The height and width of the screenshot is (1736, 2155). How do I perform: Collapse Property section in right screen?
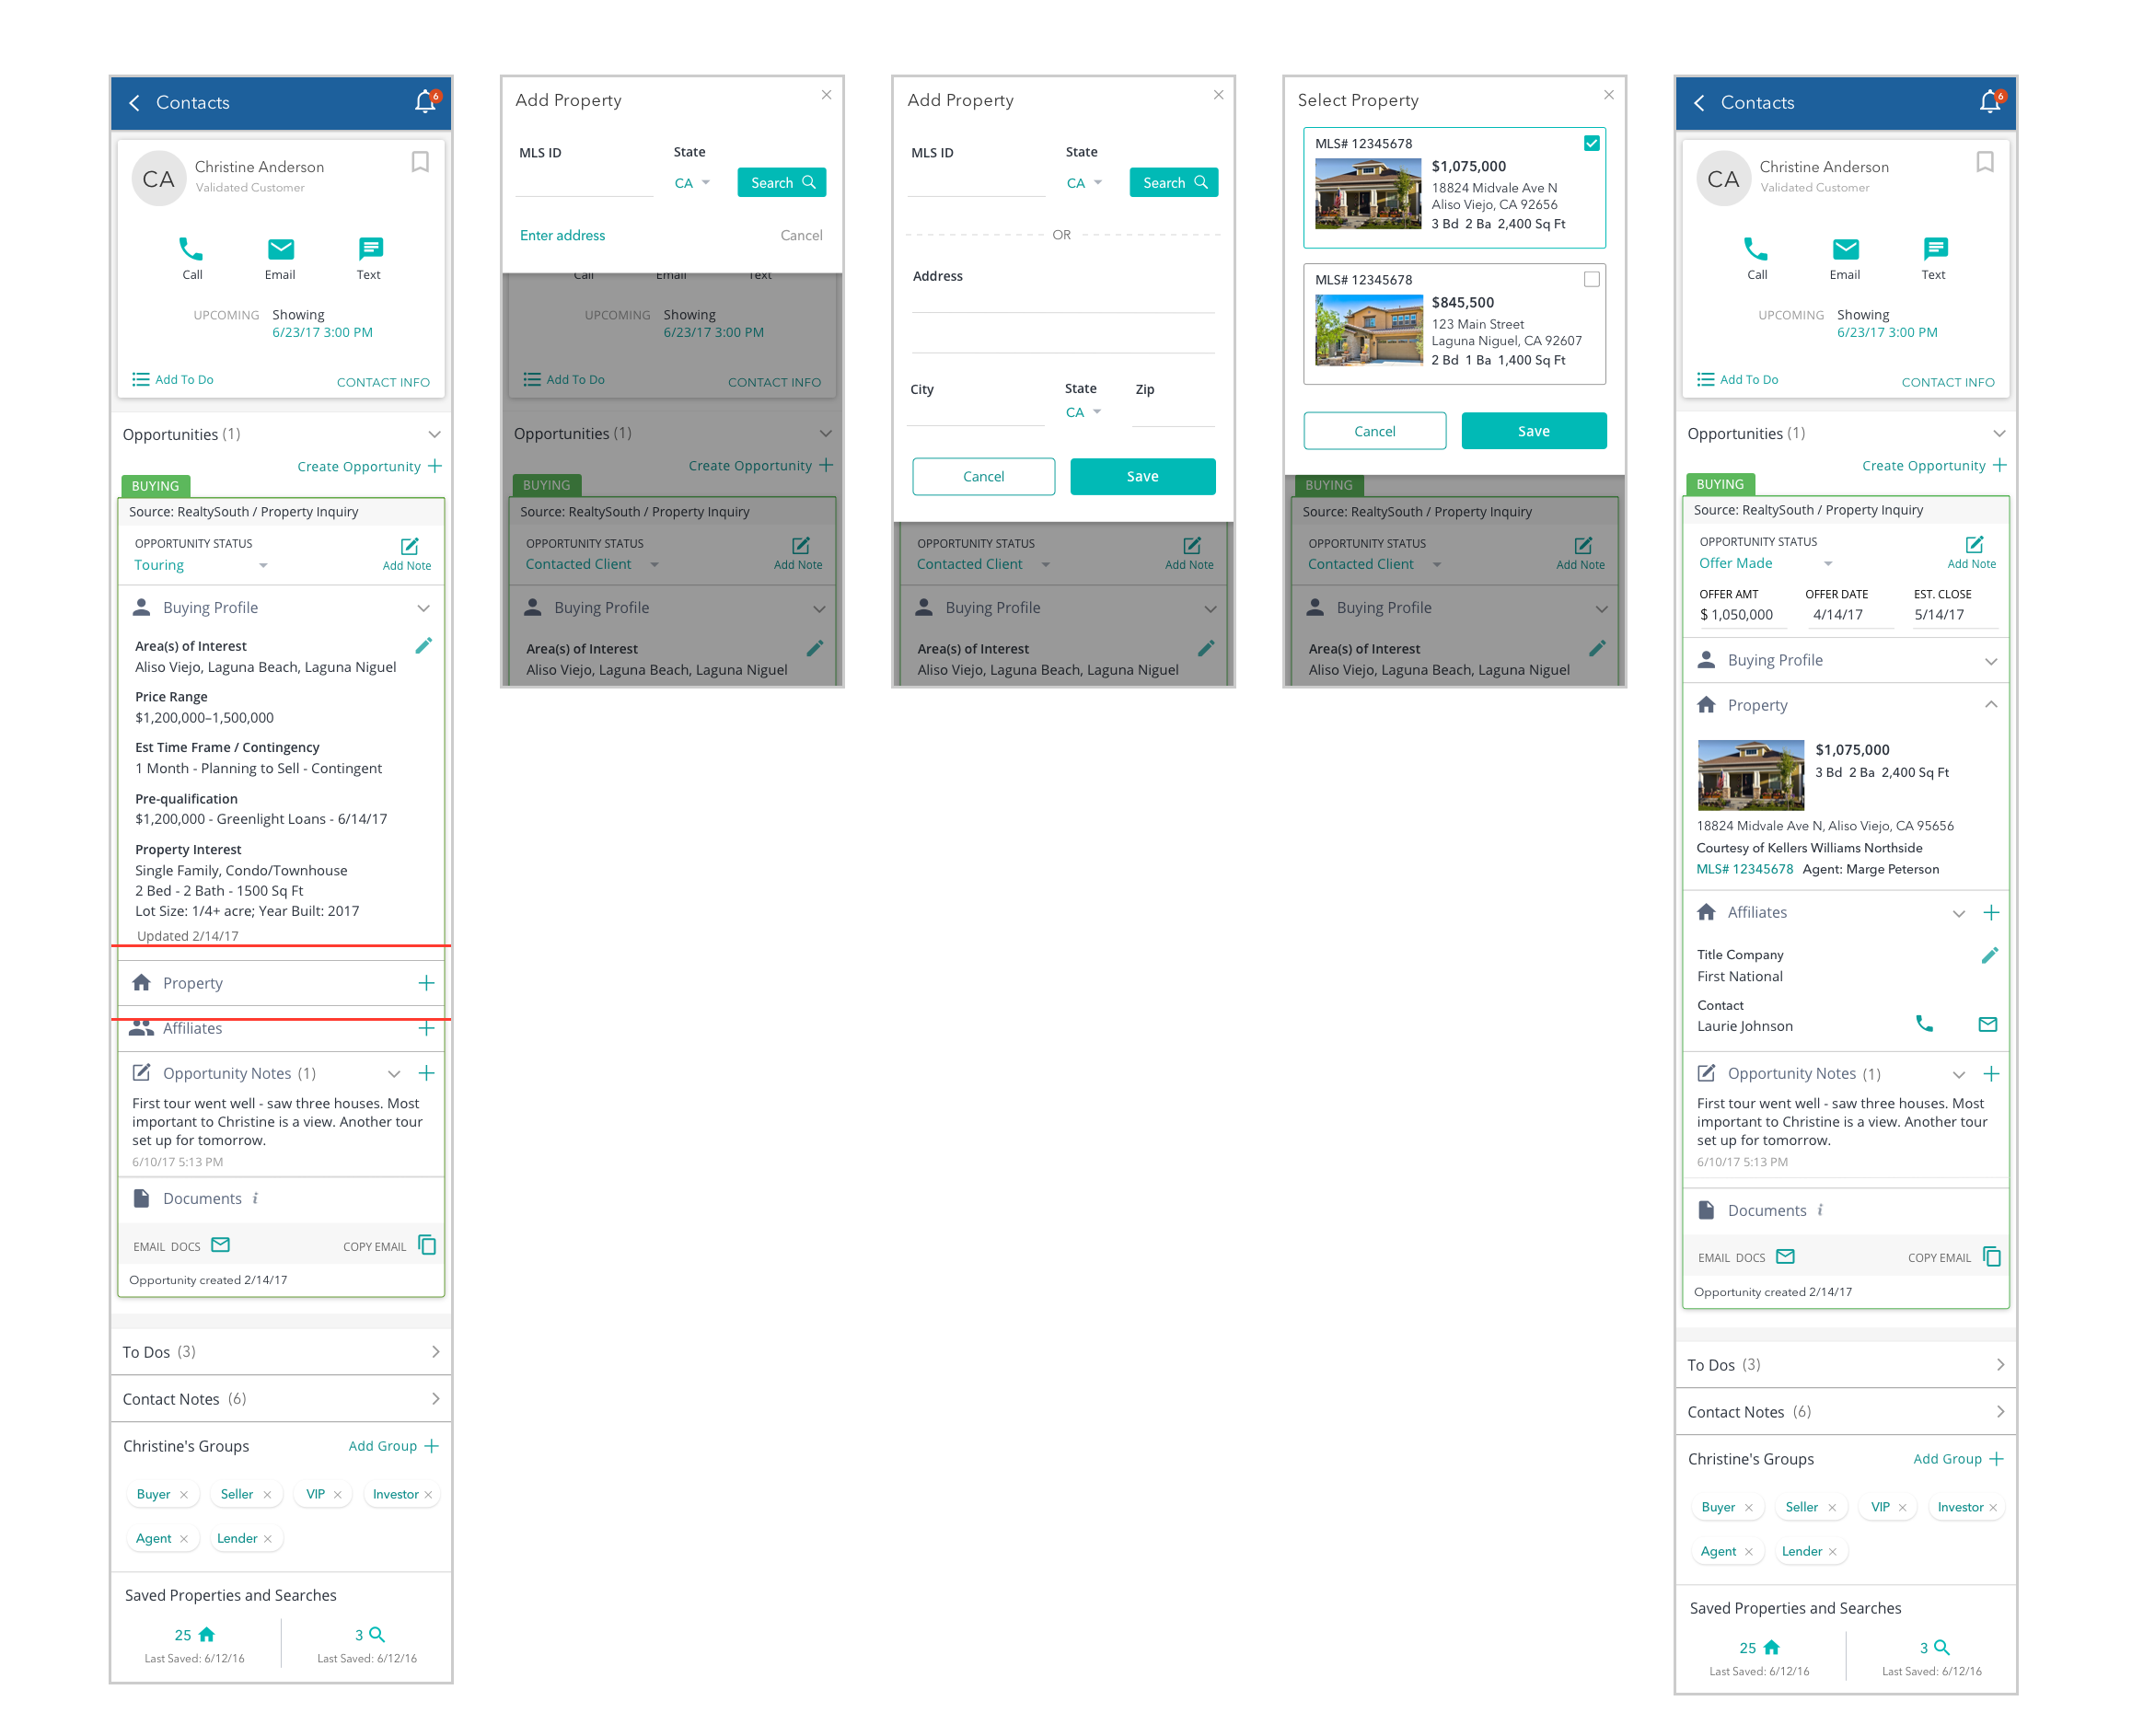(1991, 705)
